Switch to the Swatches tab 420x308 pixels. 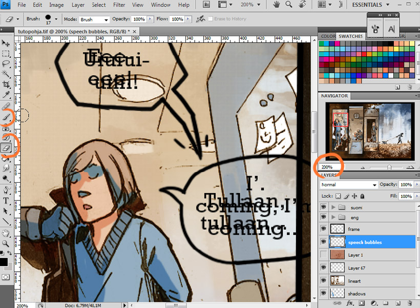tap(350, 36)
